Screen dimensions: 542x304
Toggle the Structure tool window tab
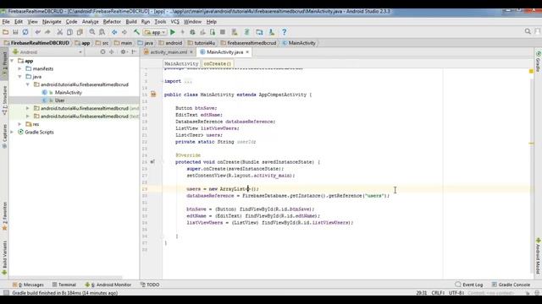click(x=4, y=100)
